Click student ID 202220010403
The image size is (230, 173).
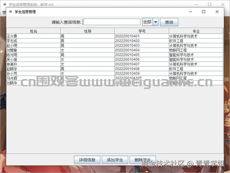pyautogui.click(x=127, y=46)
